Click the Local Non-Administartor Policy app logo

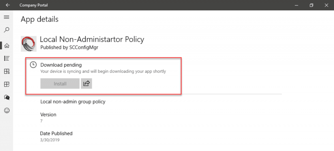27,44
